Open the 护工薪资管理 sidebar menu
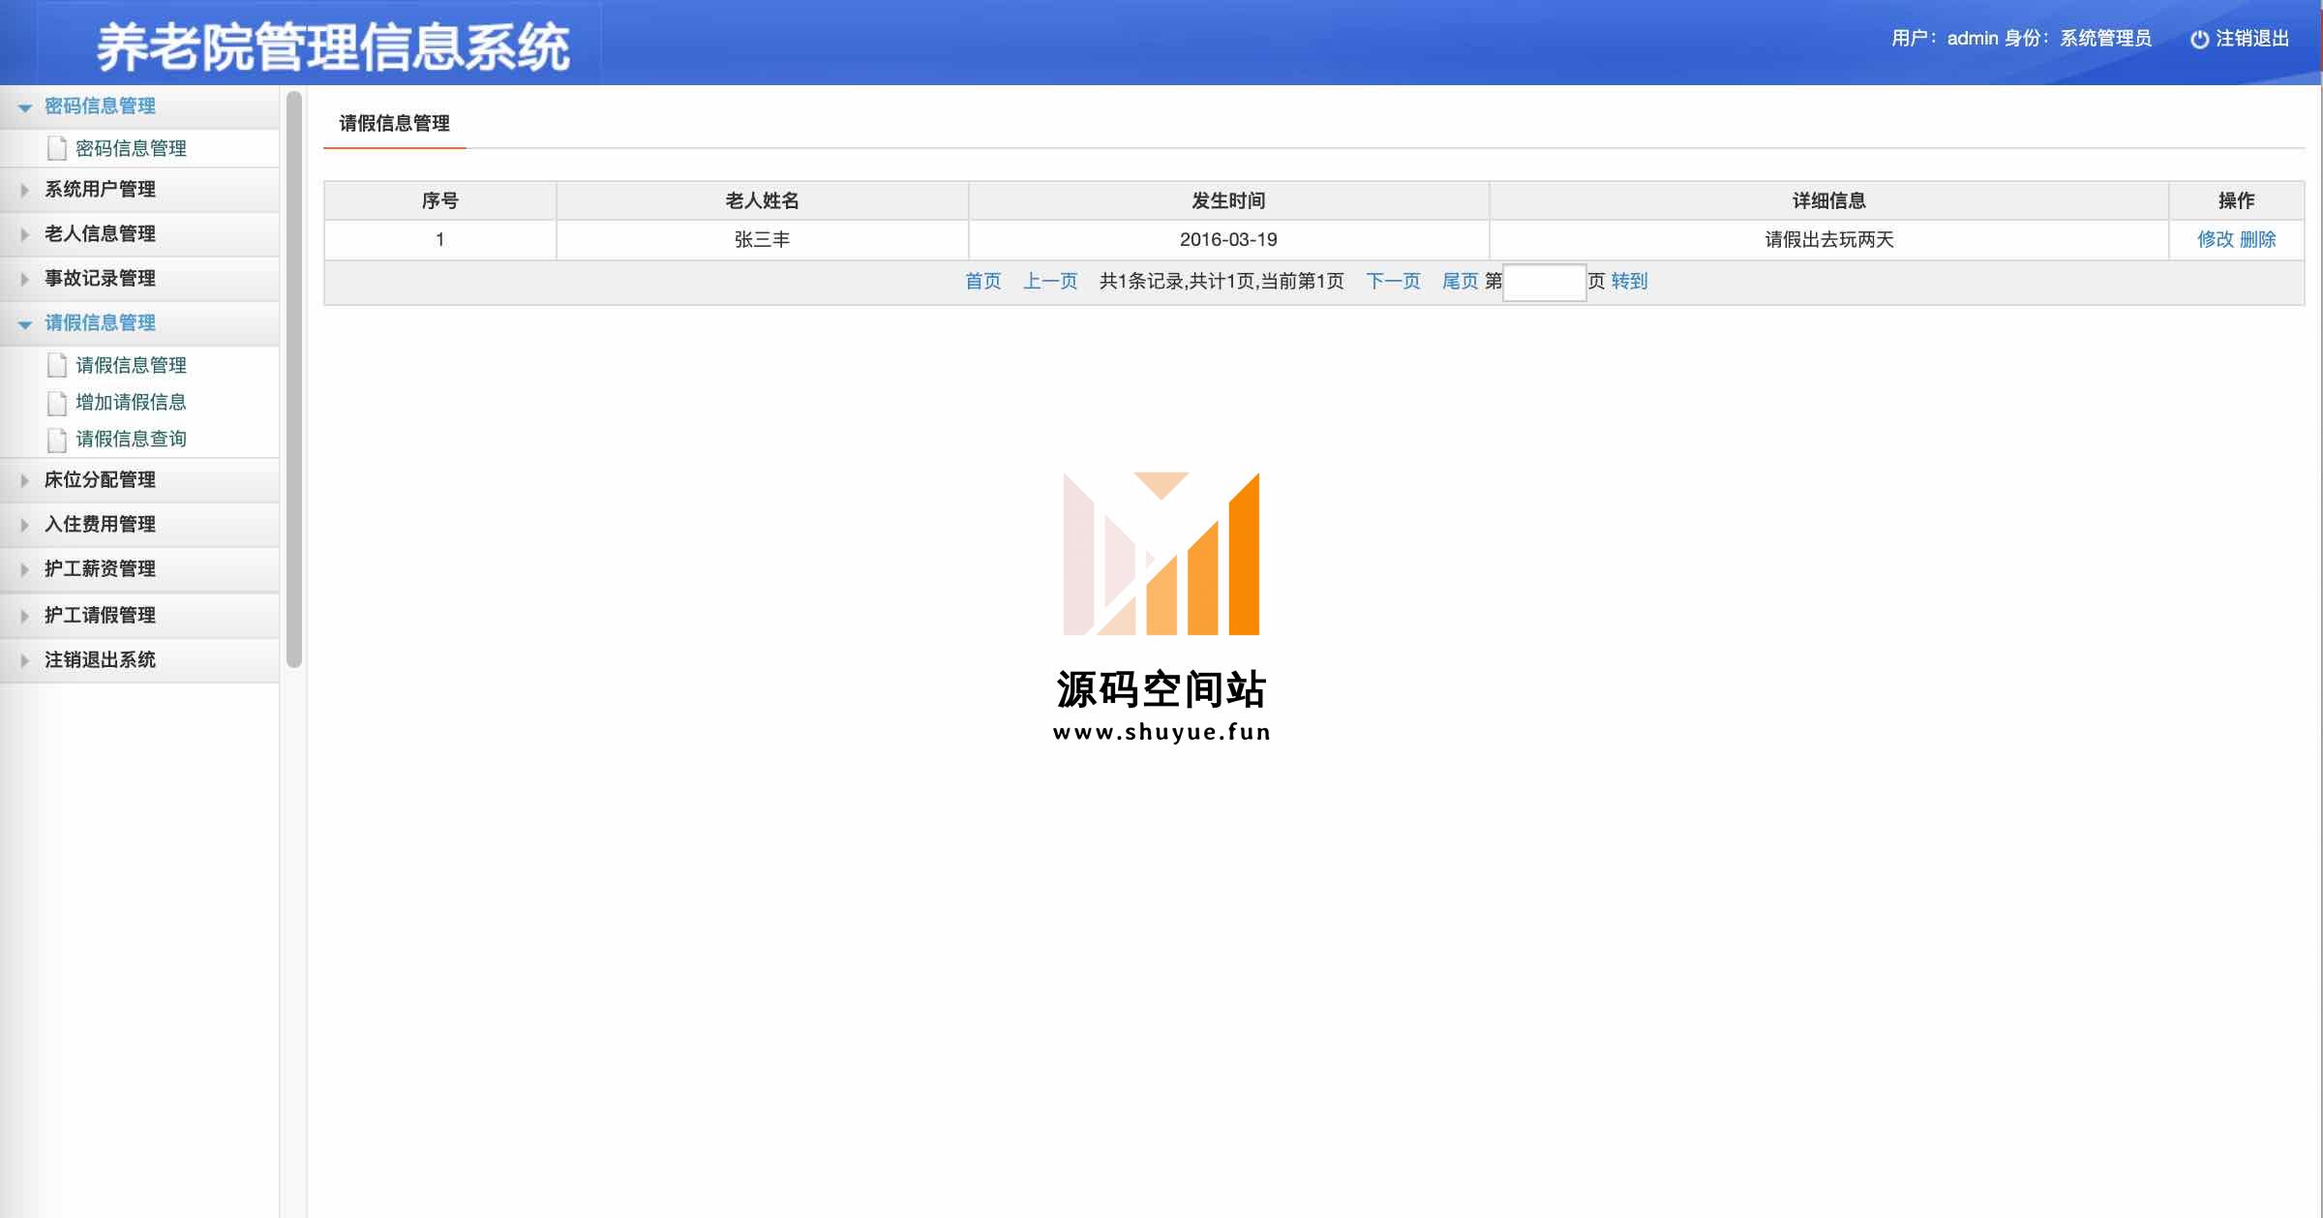 point(139,569)
